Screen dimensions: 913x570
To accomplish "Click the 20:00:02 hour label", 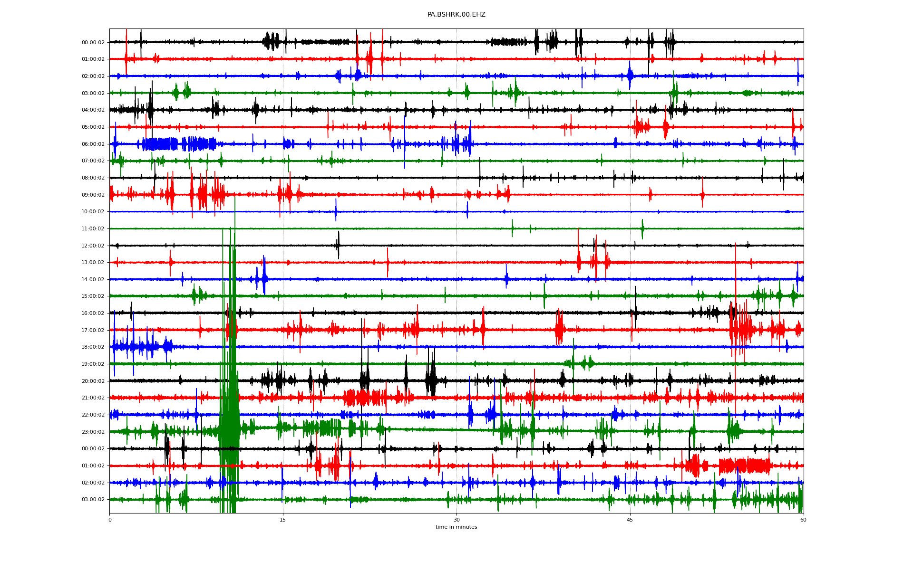I will tap(93, 381).
